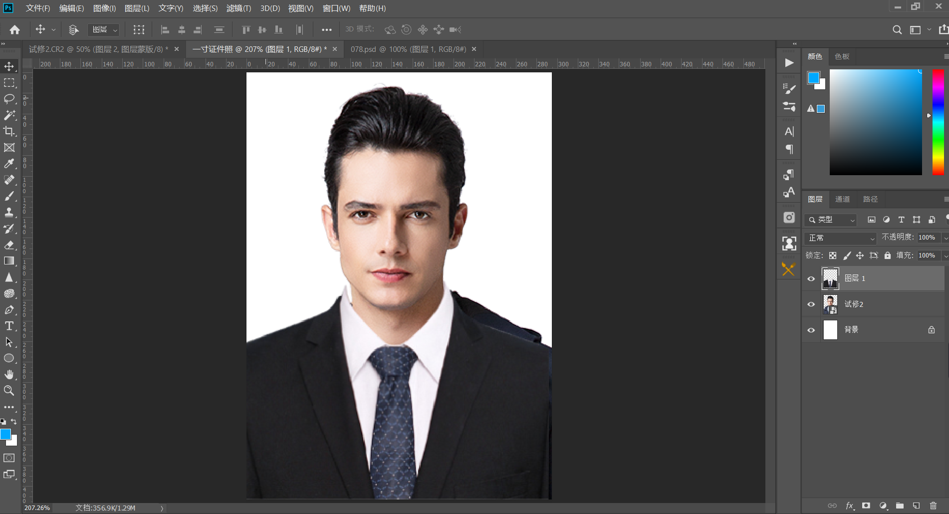Viewport: 949px width, 514px height.
Task: Click the zoom percentage field 207.26%
Action: coord(37,508)
